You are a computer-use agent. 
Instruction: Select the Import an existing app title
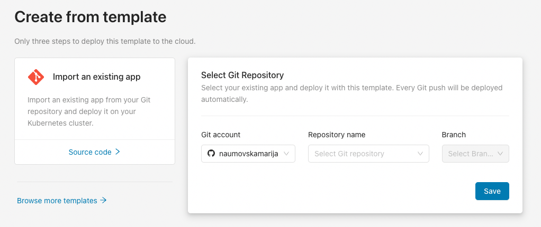click(x=96, y=77)
